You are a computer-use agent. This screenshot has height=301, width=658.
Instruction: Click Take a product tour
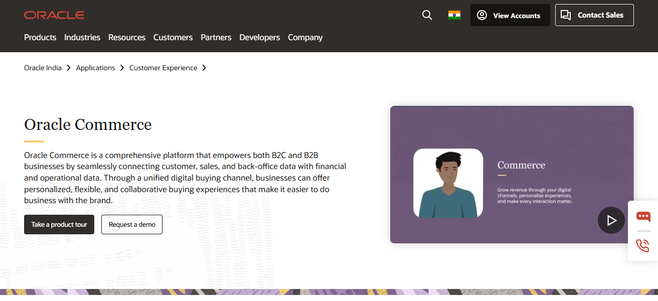point(59,224)
